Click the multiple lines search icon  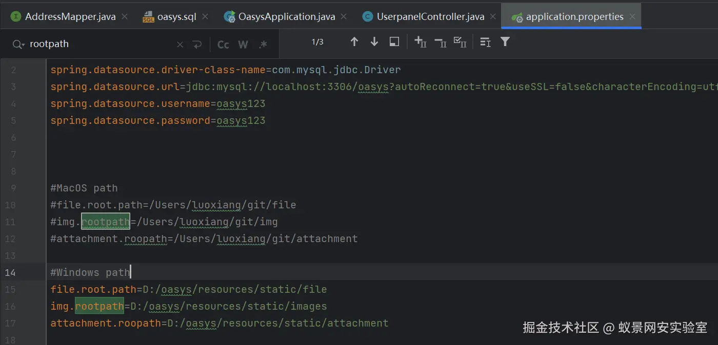tap(485, 42)
